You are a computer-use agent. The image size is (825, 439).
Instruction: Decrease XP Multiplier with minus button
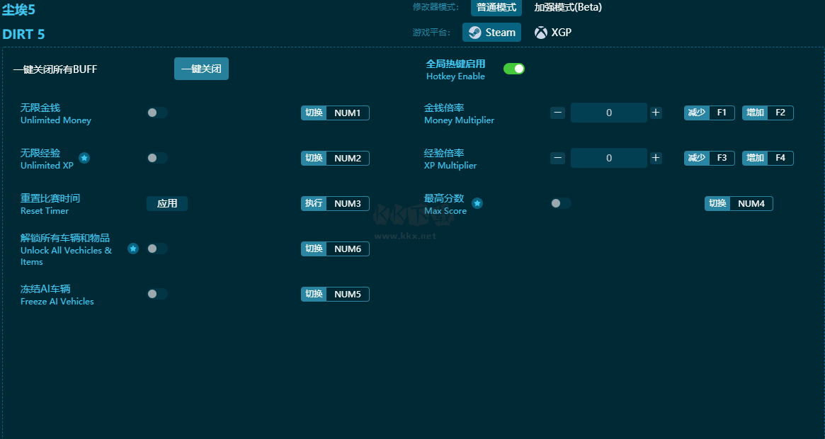pyautogui.click(x=558, y=158)
